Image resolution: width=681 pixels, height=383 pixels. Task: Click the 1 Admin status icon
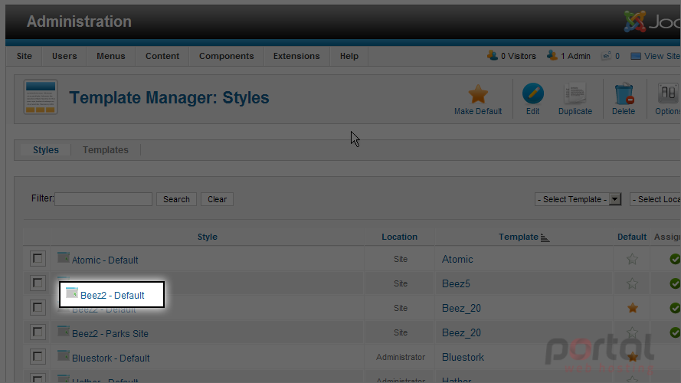(x=552, y=56)
